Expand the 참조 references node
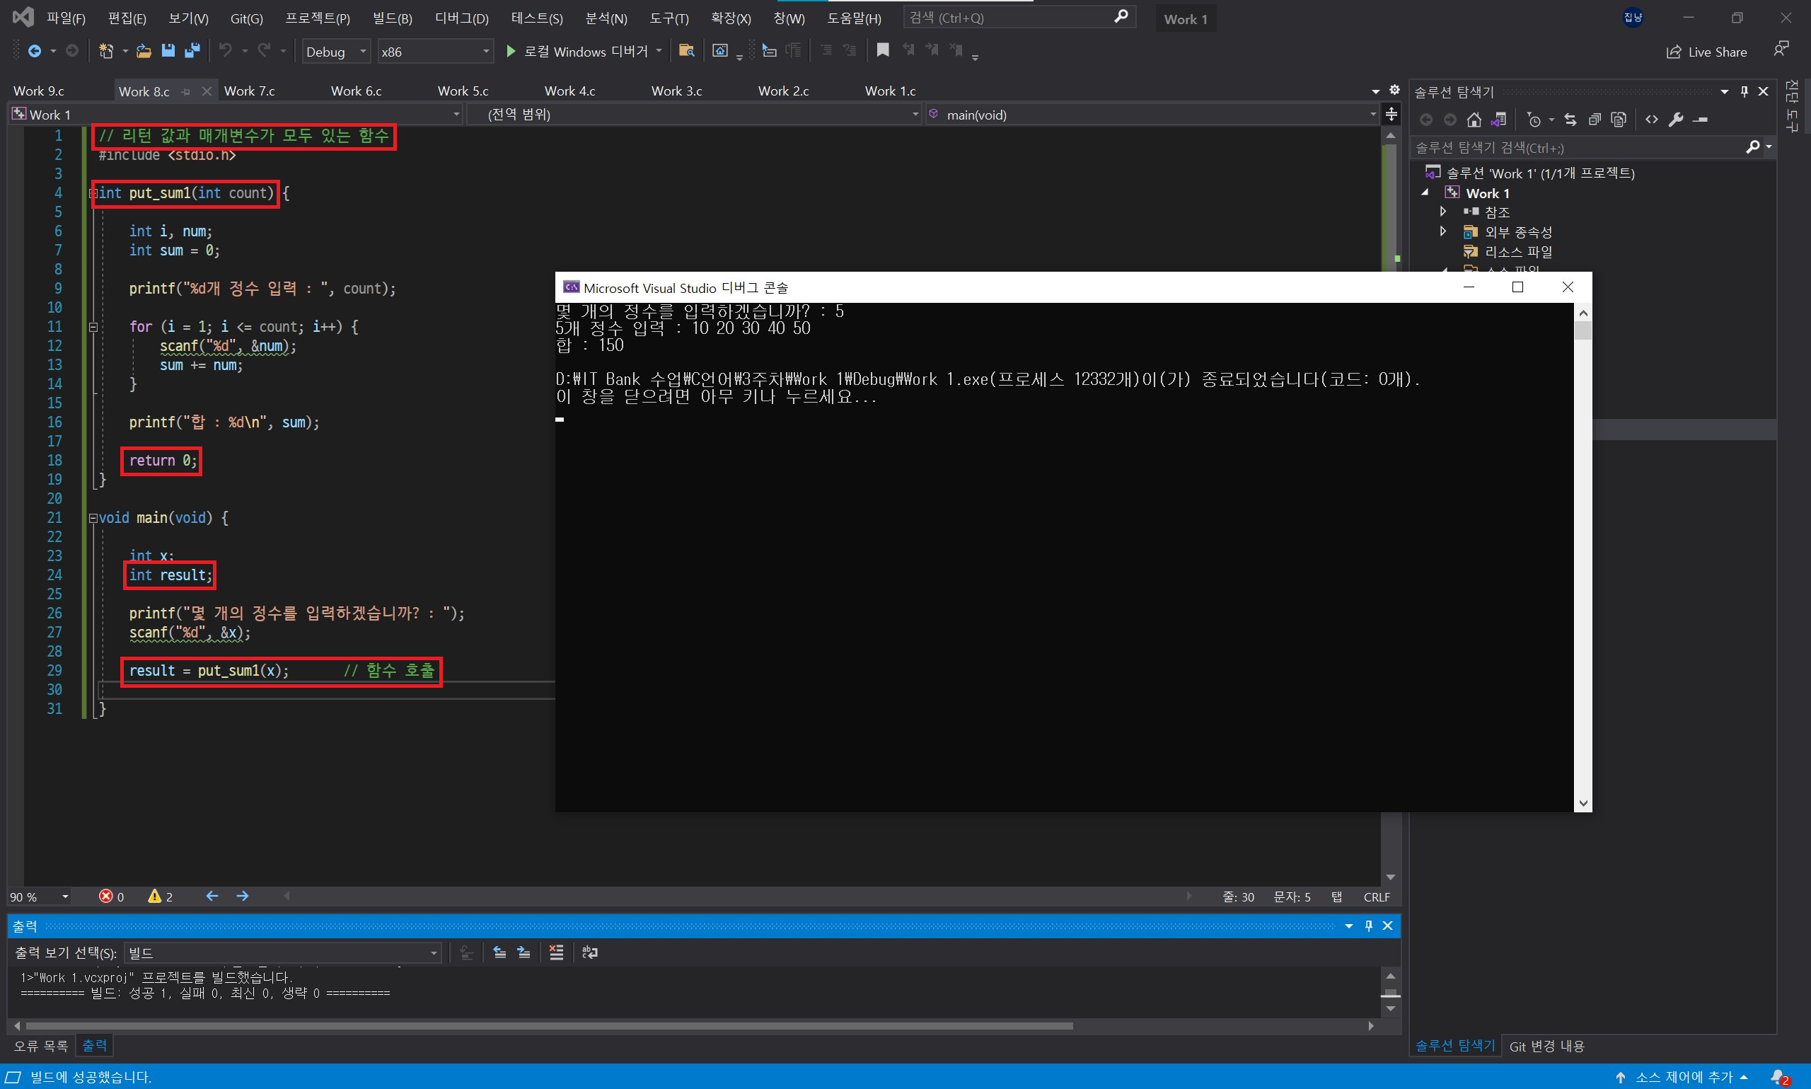The width and height of the screenshot is (1811, 1089). [x=1442, y=212]
